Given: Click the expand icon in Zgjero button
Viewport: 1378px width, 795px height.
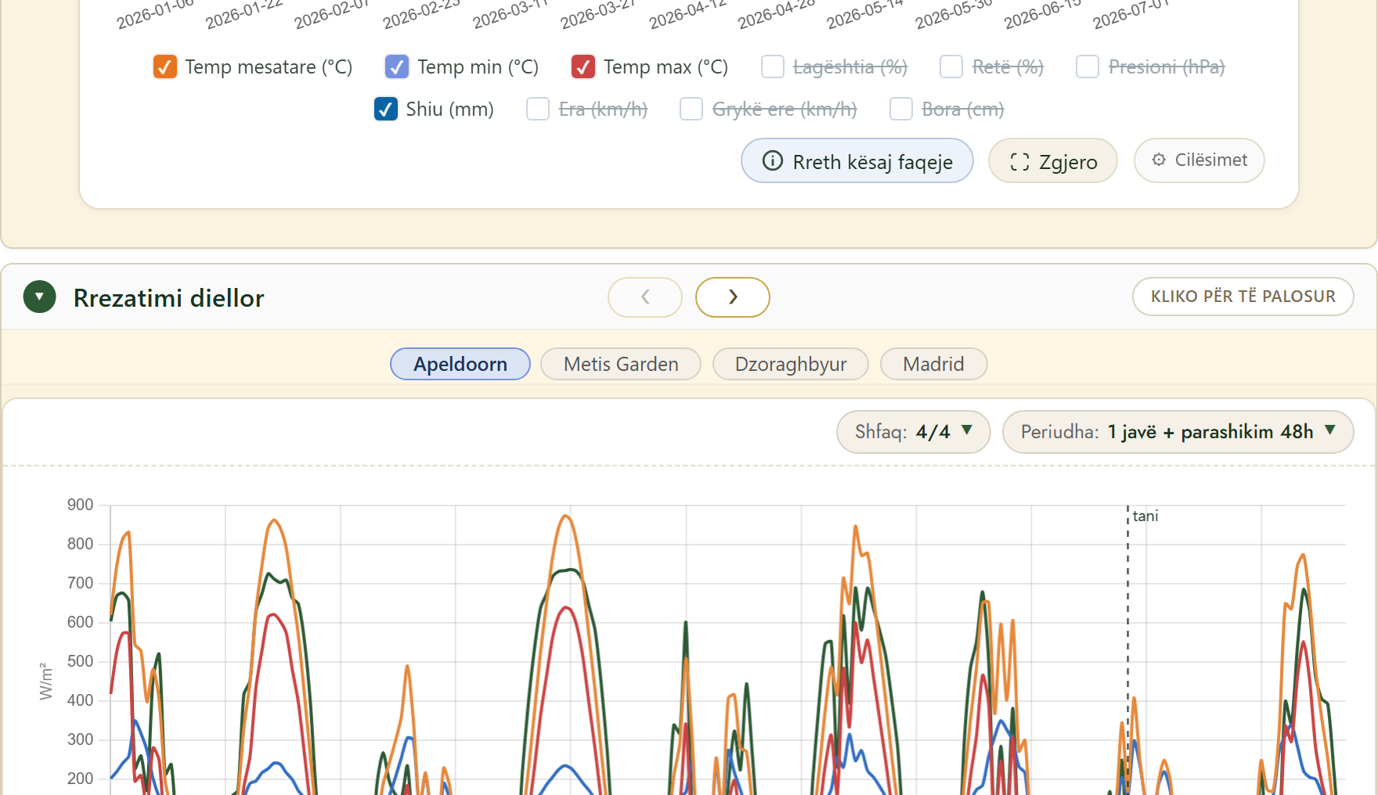Looking at the screenshot, I should click(x=1019, y=162).
